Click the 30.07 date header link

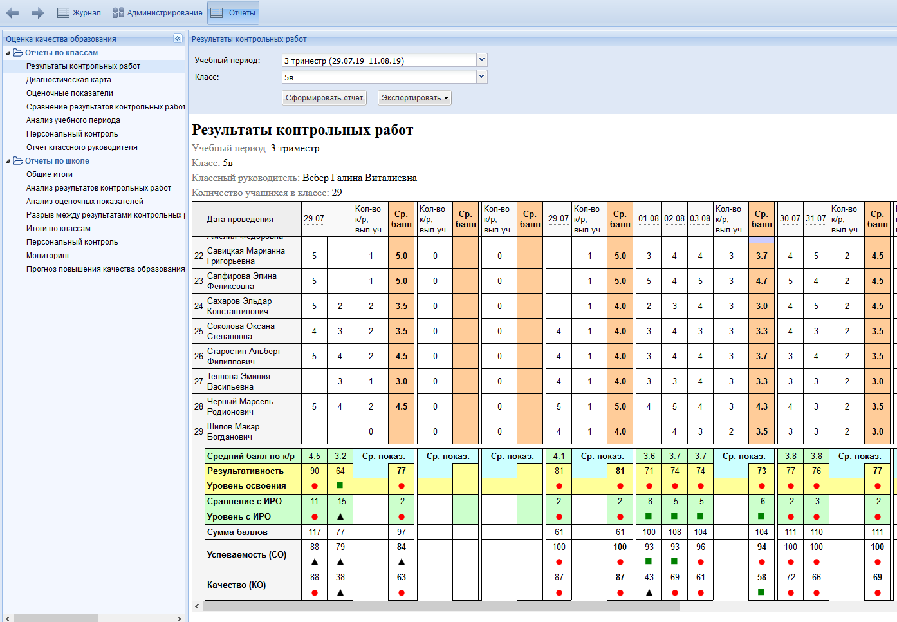(790, 219)
